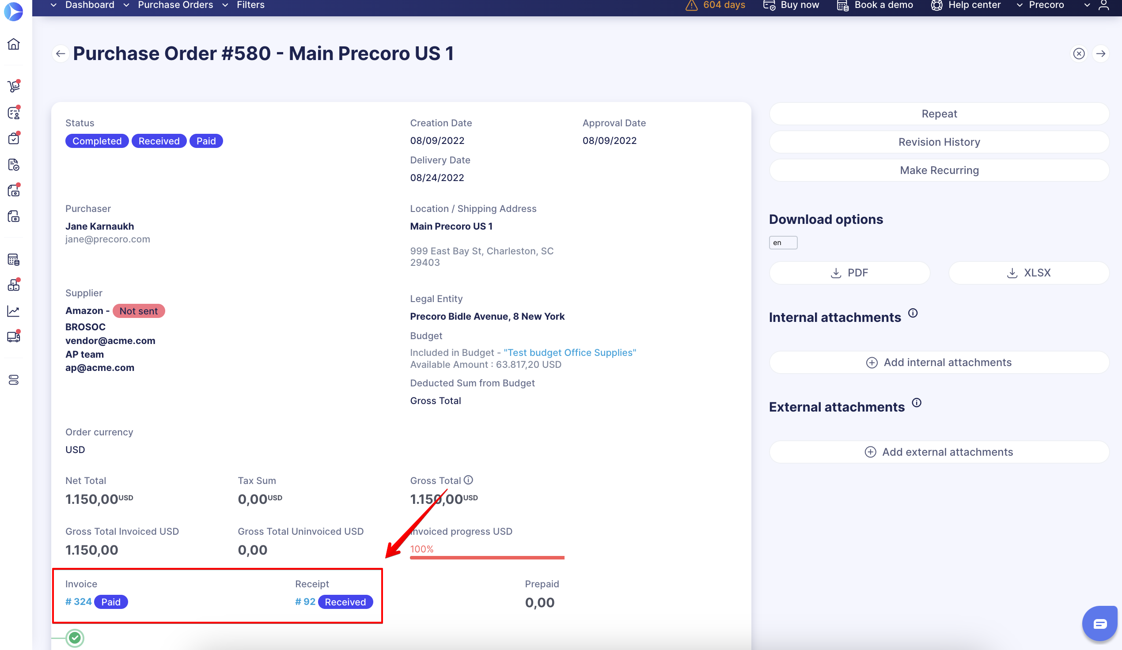Click the Received status badge under Status
The height and width of the screenshot is (650, 1122).
159,141
